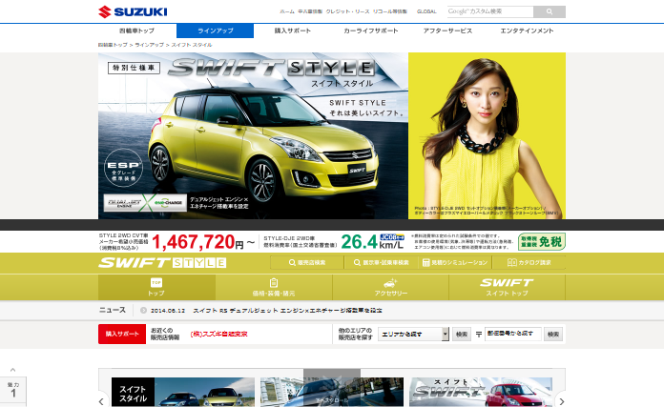Switch to the 価格・装備・諸元 tab
Viewport: 664px width, 407px height.
point(274,287)
